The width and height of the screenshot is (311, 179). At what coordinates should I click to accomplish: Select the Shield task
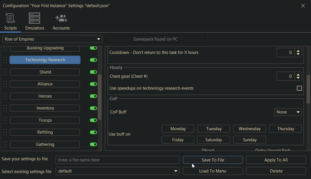[45, 72]
